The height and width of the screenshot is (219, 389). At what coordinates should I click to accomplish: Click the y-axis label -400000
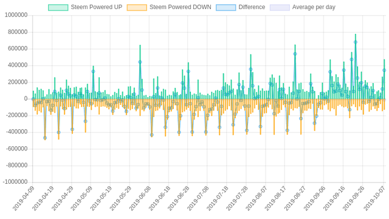(x=16, y=132)
